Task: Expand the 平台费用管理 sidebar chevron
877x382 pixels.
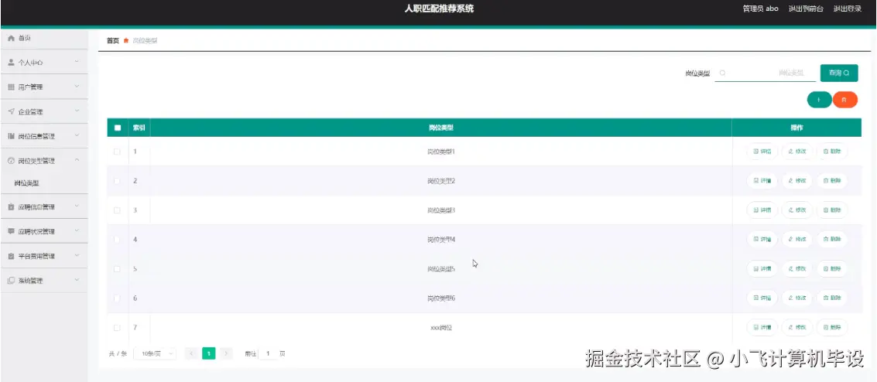Action: (x=77, y=256)
